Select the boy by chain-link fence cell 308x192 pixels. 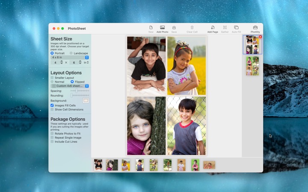coord(187,126)
